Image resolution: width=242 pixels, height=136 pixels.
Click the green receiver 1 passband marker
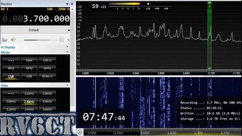coord(209,36)
